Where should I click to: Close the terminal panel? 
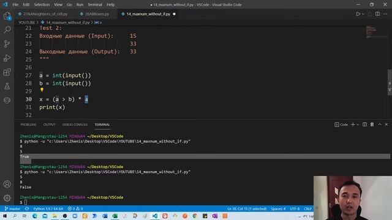click(x=386, y=125)
